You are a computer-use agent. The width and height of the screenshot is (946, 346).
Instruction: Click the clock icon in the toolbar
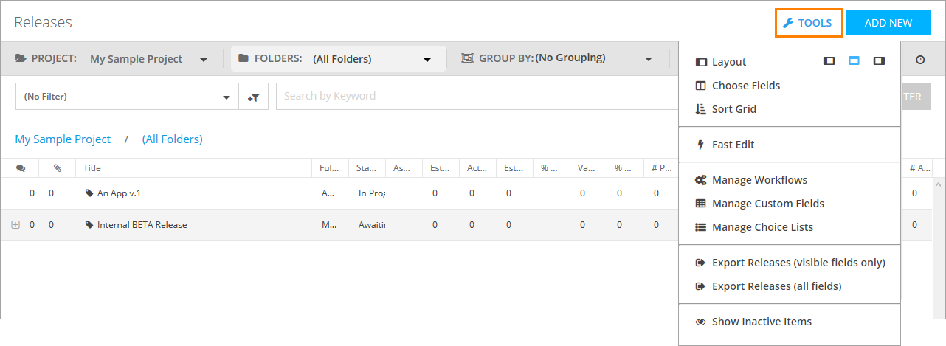coord(920,60)
